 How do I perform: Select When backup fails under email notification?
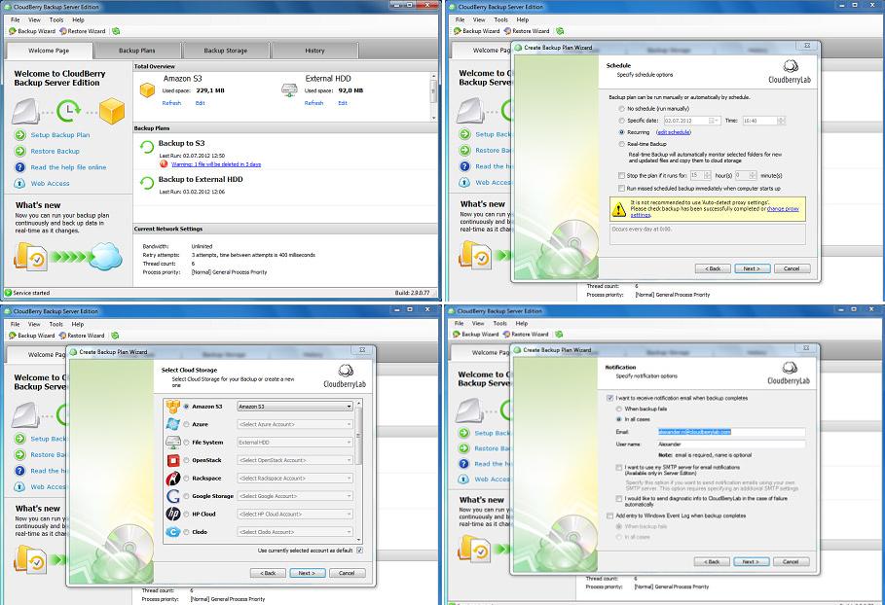pyautogui.click(x=619, y=409)
